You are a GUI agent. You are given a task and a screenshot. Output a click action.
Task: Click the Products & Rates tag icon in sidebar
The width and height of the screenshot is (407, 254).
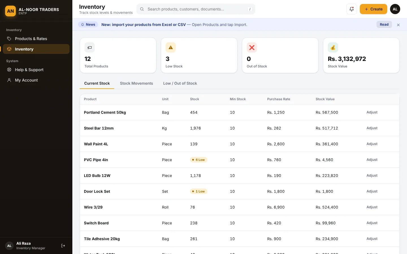click(x=9, y=39)
